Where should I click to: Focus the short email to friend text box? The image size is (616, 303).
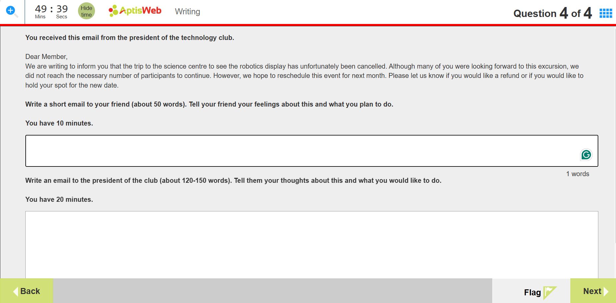[300, 151]
